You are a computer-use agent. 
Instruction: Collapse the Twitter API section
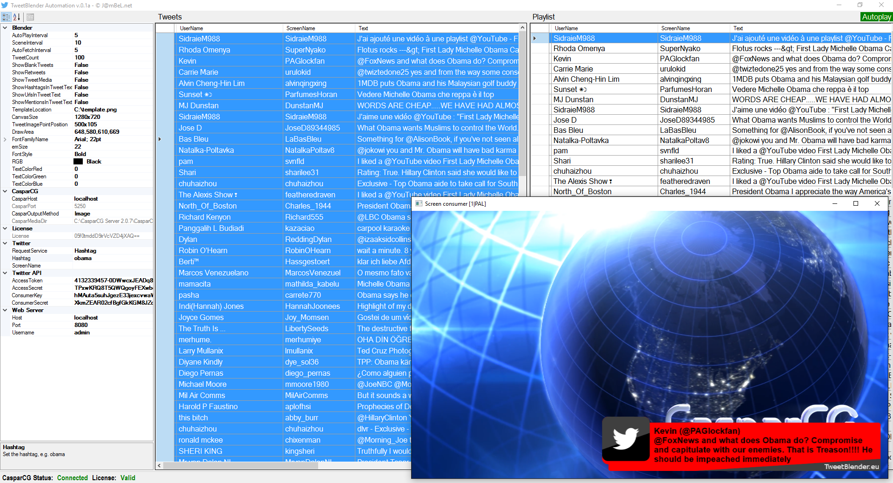pos(5,273)
